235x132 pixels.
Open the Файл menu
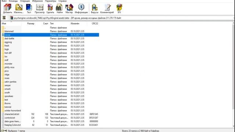(x=4, y=1)
